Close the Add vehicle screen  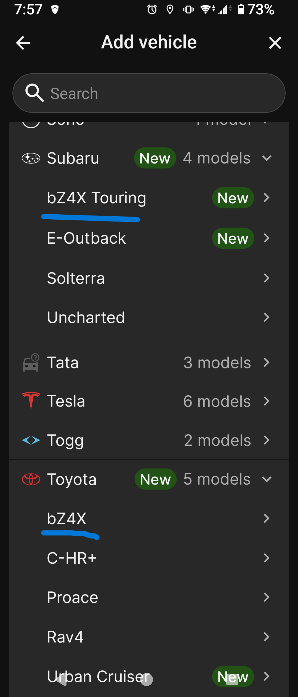(x=275, y=43)
